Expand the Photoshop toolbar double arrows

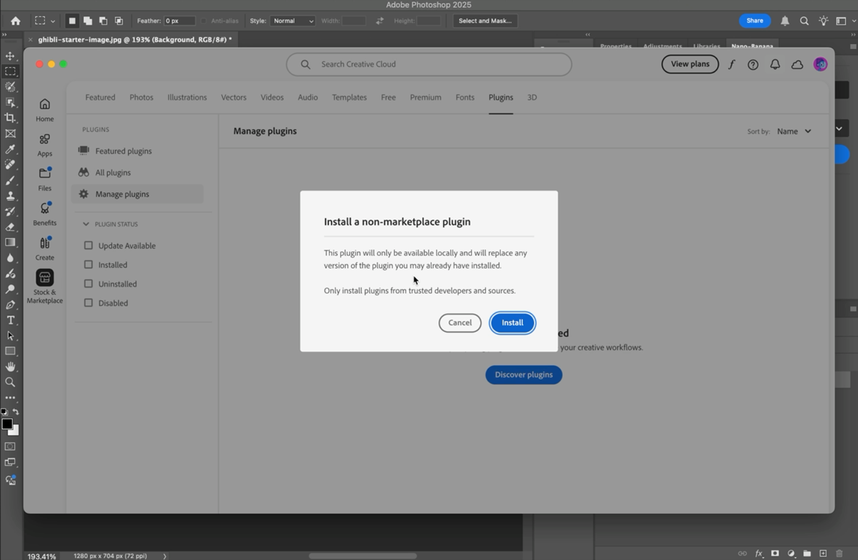click(4, 35)
